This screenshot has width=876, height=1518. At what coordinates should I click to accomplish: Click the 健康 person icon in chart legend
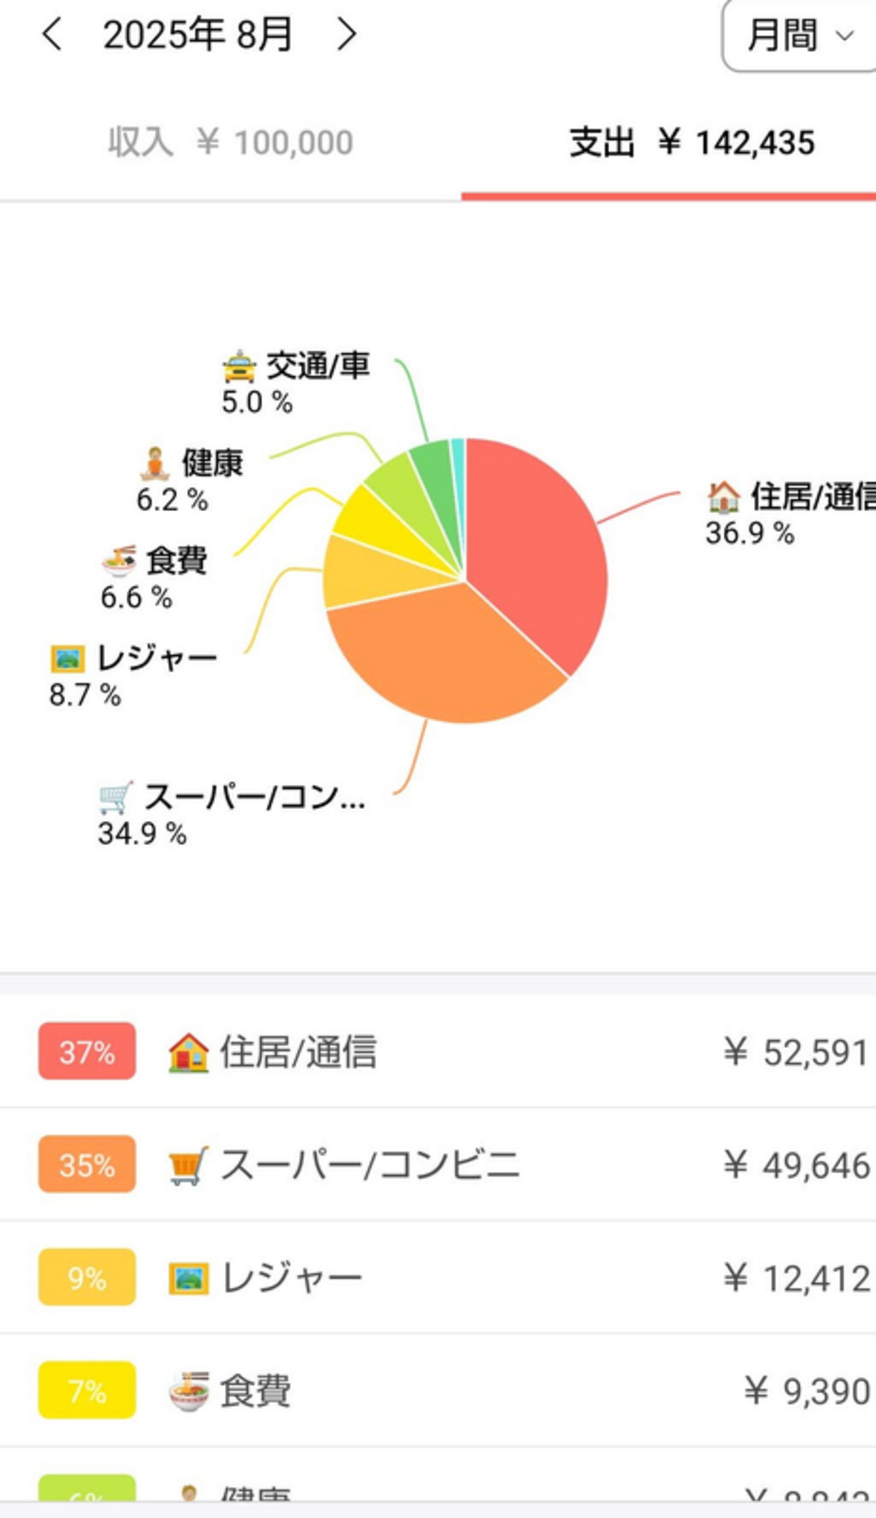click(x=154, y=463)
